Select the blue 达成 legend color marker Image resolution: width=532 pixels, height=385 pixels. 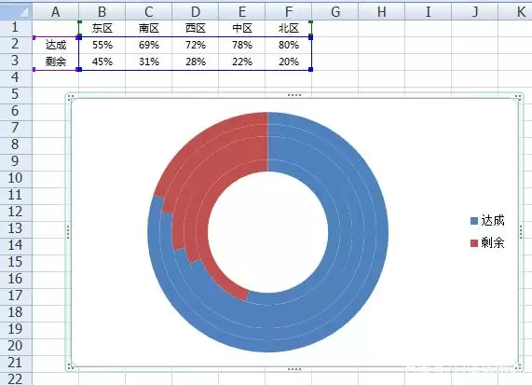(474, 221)
